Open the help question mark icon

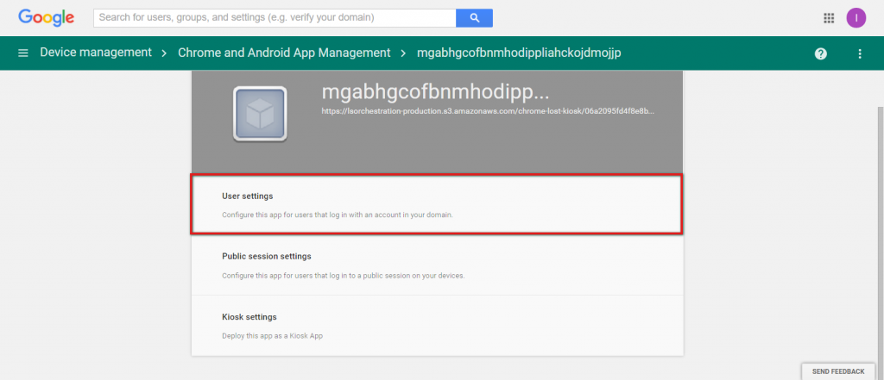click(x=821, y=53)
